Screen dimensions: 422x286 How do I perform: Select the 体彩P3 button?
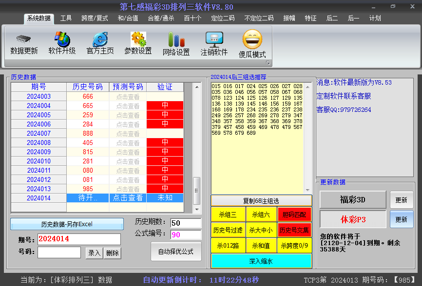353,219
